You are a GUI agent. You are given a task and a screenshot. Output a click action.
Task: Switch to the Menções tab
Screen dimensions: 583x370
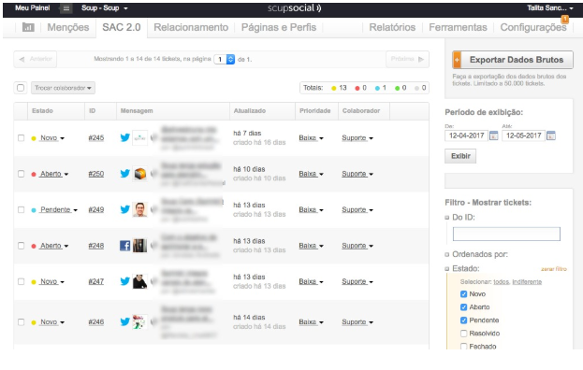tap(68, 27)
